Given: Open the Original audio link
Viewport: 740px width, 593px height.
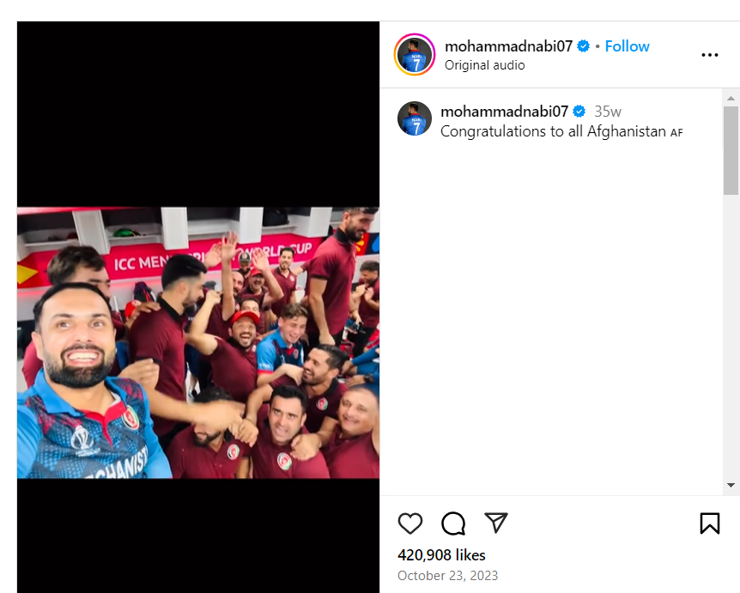Looking at the screenshot, I should point(484,65).
